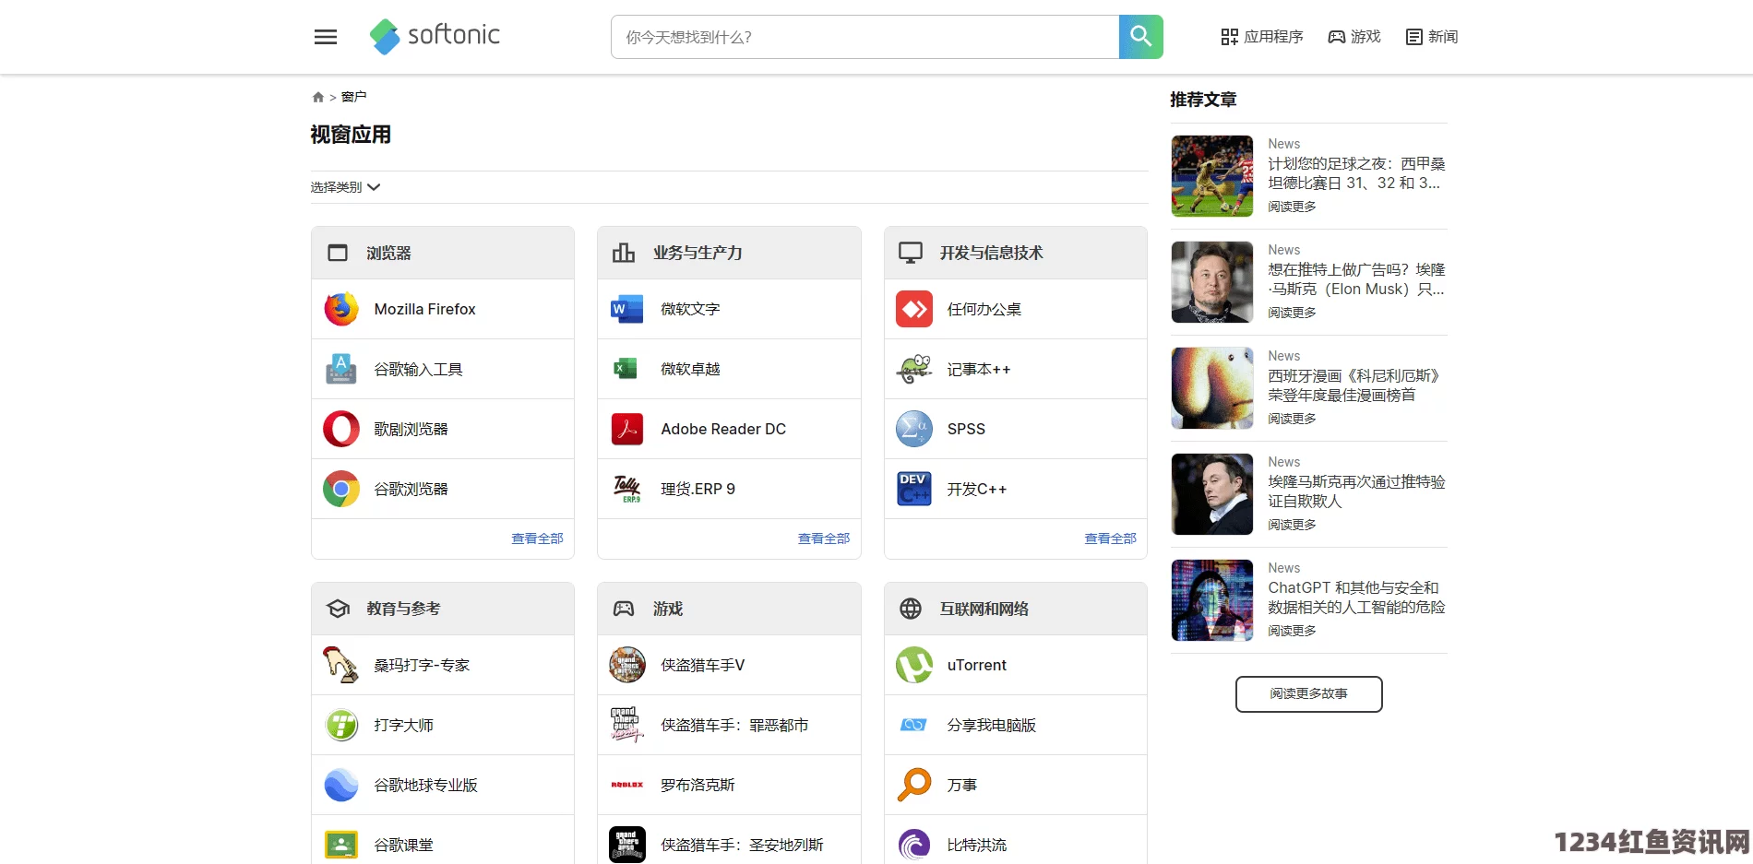
Task: Click the Adobe Reader DC icon
Action: point(627,429)
